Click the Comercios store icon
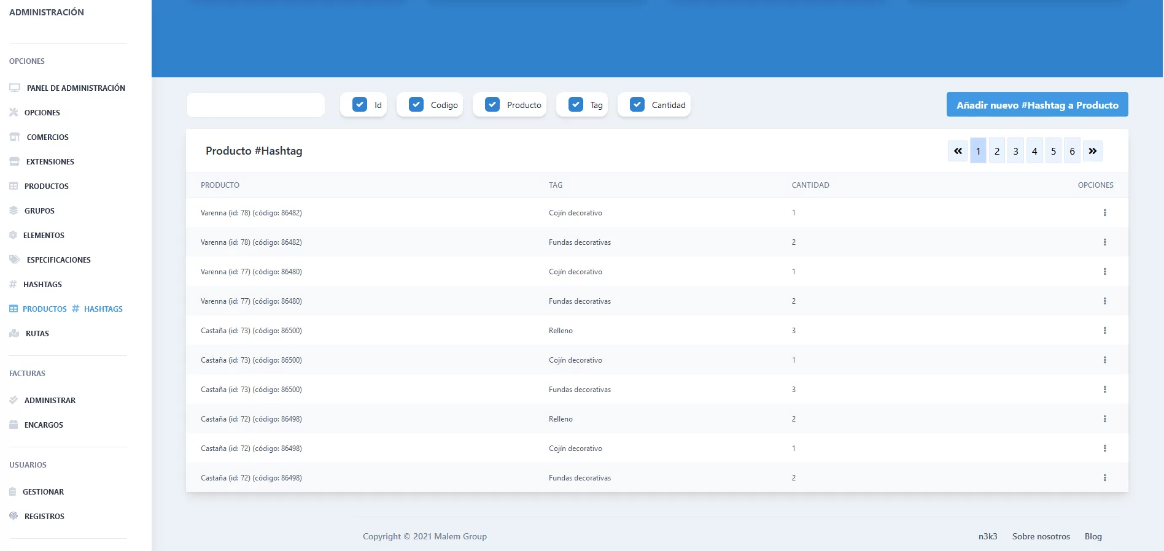This screenshot has height=551, width=1164. tap(15, 137)
